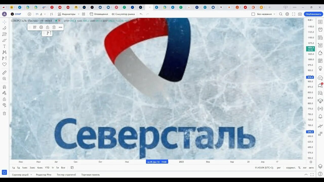Open the Индикаторы indicators dialog

(67, 14)
